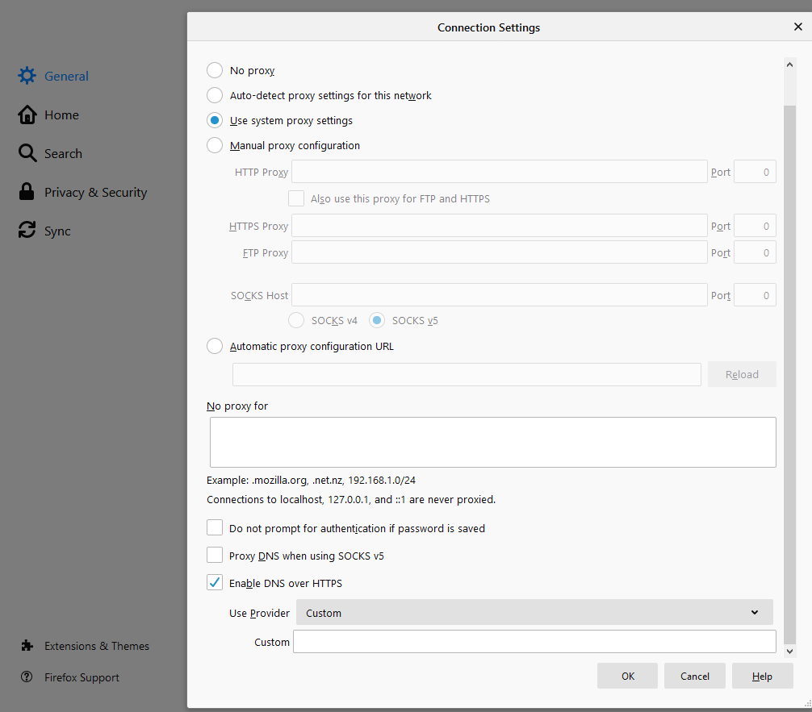Click OK to save connection settings
Screen dimensions: 812x712
pos(627,676)
